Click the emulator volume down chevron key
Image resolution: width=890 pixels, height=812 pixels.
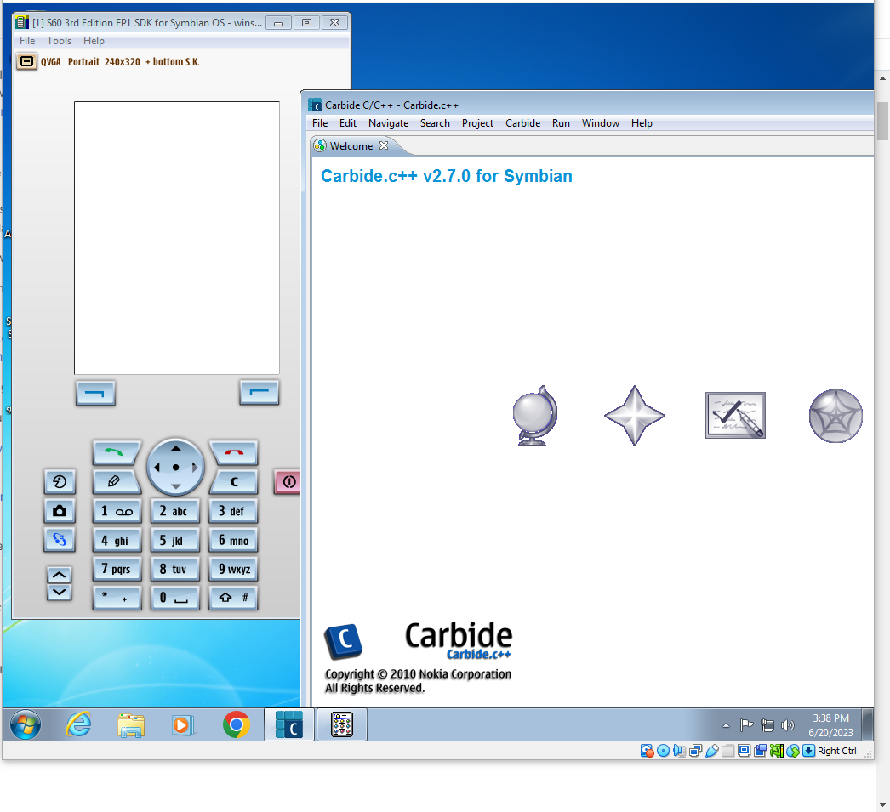[59, 593]
